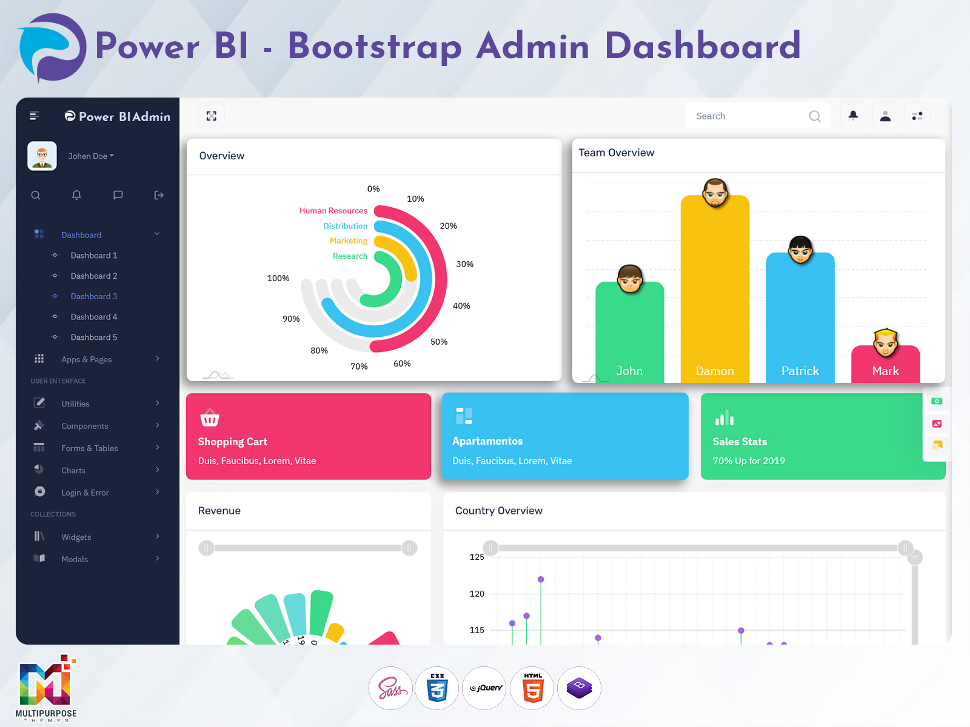Click the user profile icon in the header

tap(885, 115)
